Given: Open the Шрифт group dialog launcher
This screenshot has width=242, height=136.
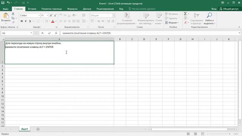Looking at the screenshot, I should coord(56,27).
